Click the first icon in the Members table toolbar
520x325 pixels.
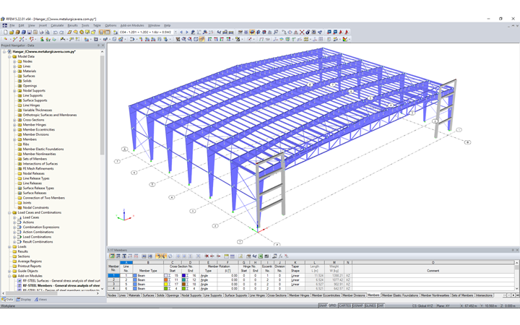(112, 256)
